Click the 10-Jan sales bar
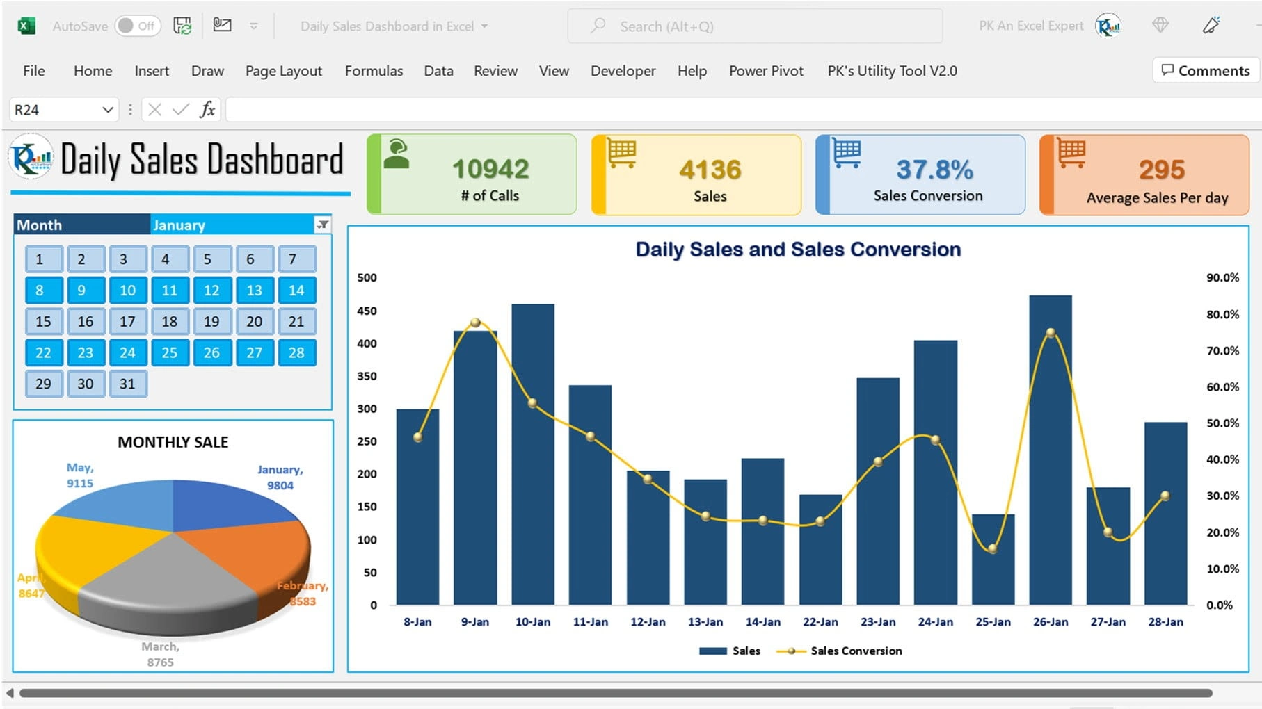1262x709 pixels. click(x=533, y=454)
